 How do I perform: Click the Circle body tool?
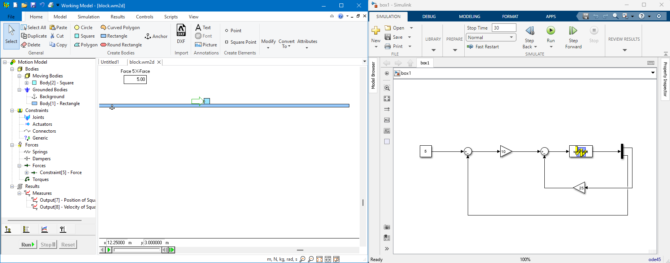84,28
